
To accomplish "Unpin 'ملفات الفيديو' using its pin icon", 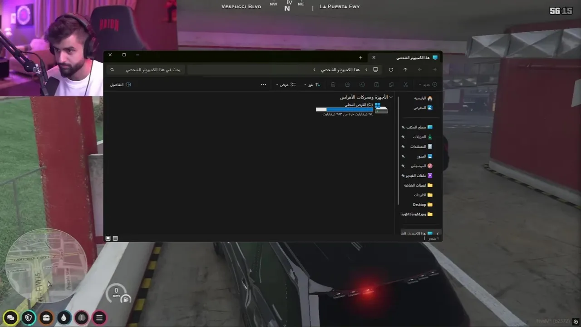I will (403, 176).
